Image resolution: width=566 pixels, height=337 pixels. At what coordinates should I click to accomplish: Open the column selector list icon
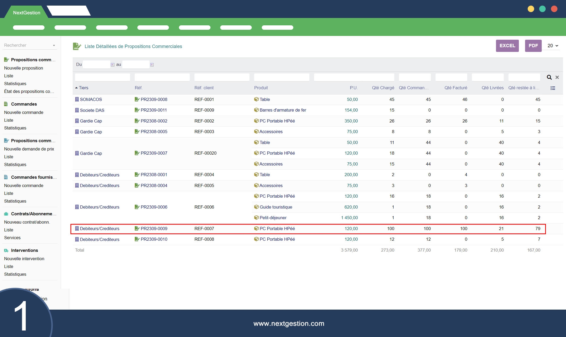click(553, 88)
